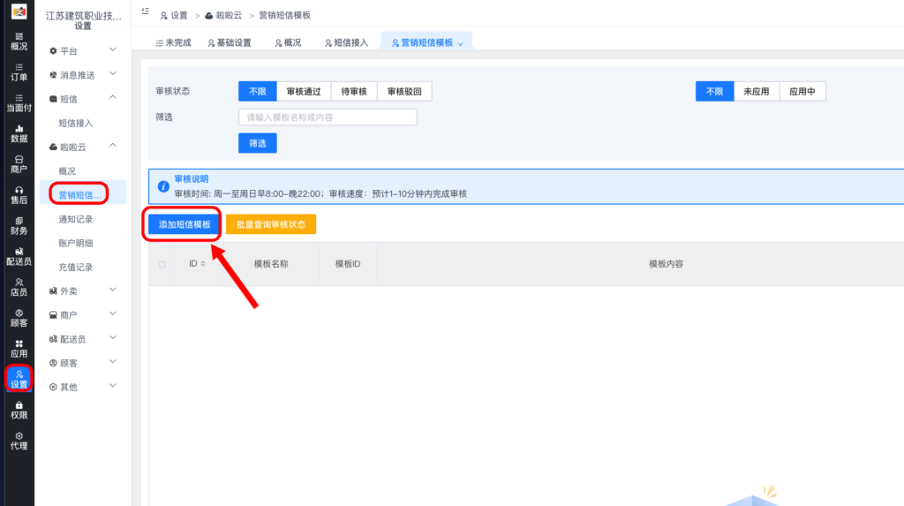904x506 pixels.
Task: Open dropdown arrow on 营销短信模板 tab
Action: click(460, 44)
